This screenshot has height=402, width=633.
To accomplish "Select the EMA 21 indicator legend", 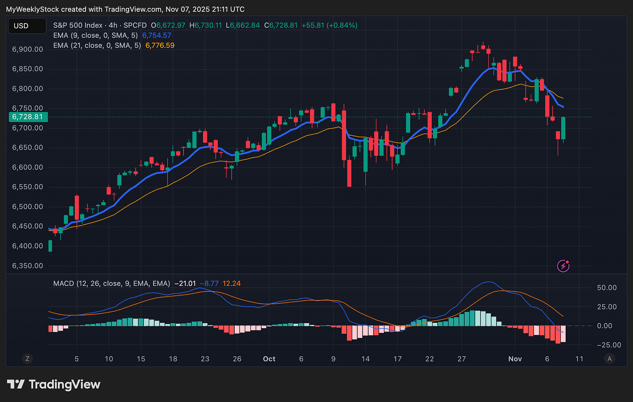I will click(97, 45).
